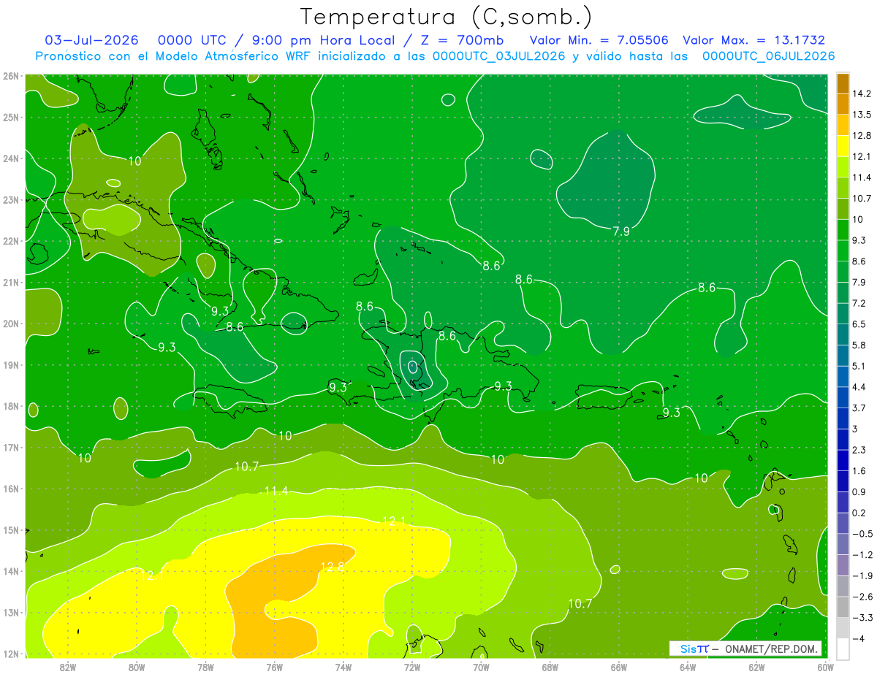This screenshot has width=877, height=677.
Task: Click the dark orange swatch above 14.2
Action: (843, 83)
